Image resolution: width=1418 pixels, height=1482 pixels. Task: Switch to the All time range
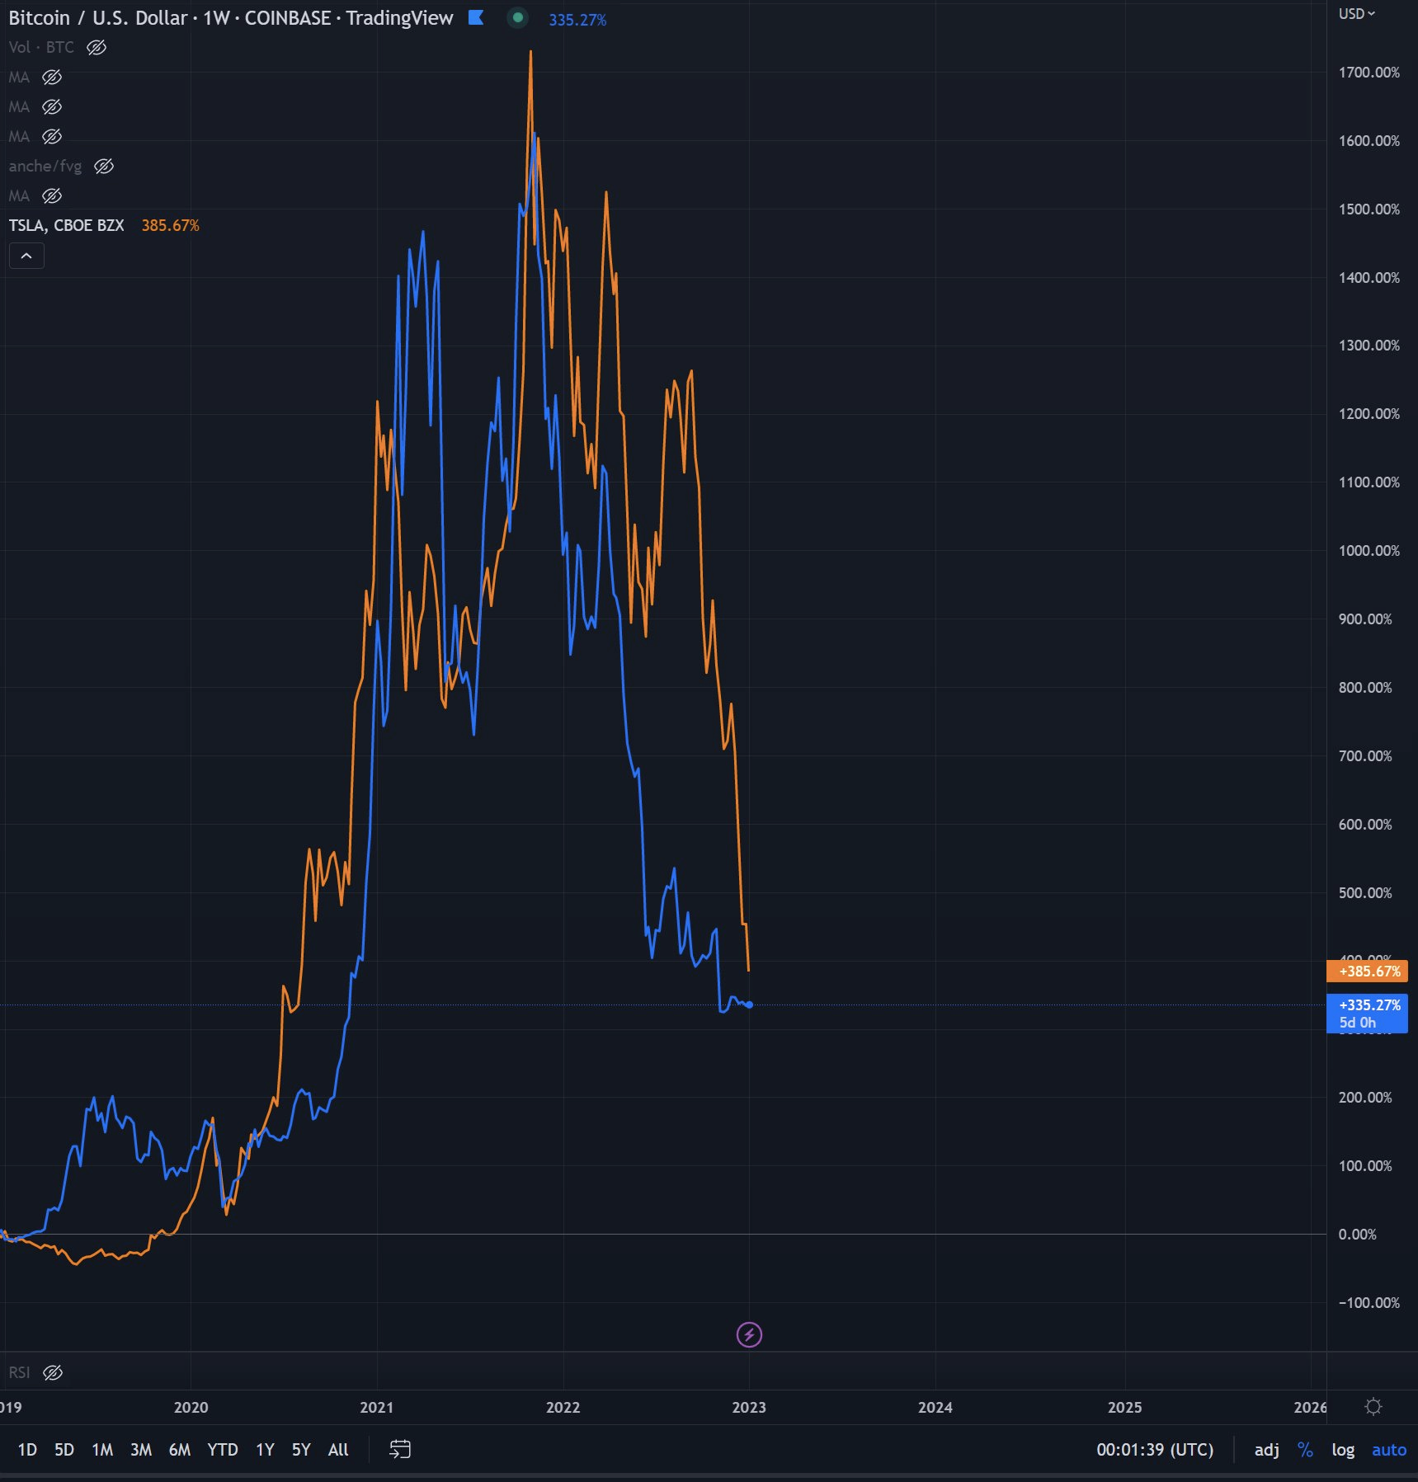coord(338,1449)
